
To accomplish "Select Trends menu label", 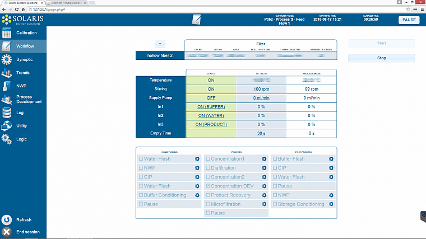I will click(23, 73).
